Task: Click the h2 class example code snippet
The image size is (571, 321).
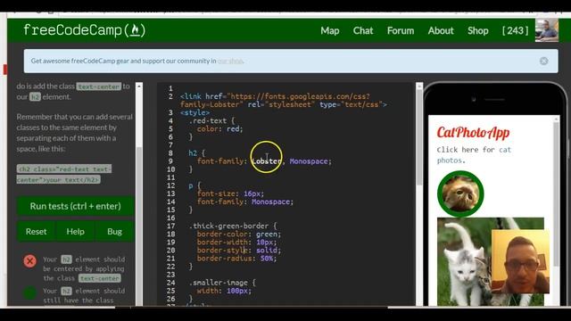Action: (x=64, y=175)
